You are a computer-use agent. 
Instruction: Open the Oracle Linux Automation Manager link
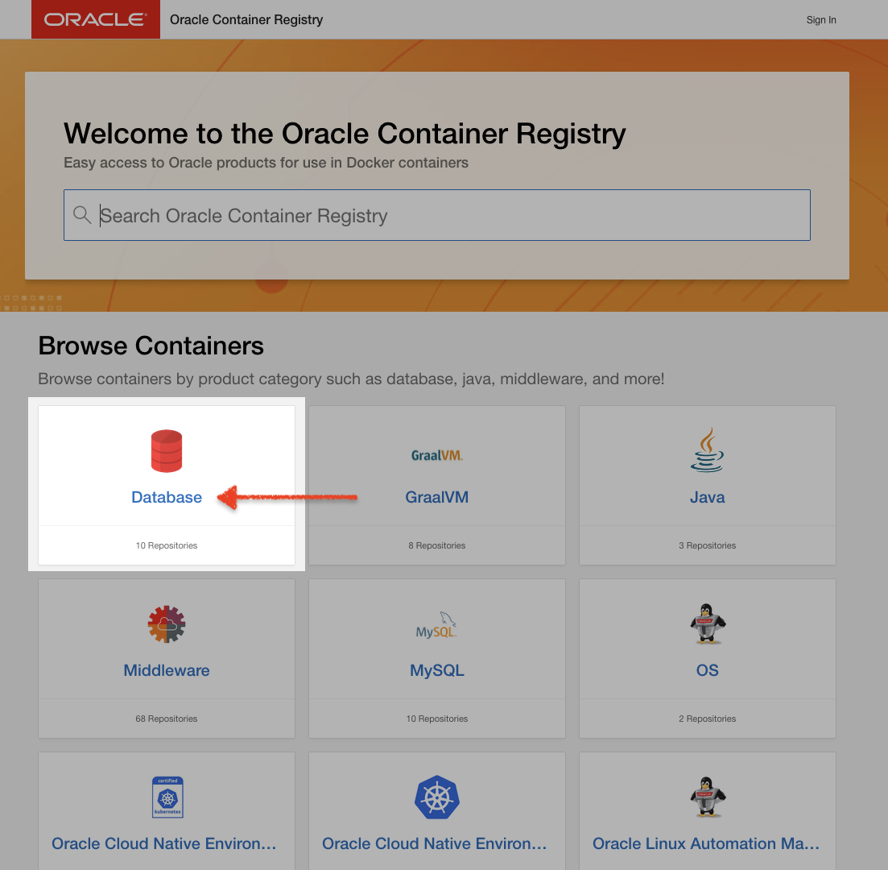point(706,843)
